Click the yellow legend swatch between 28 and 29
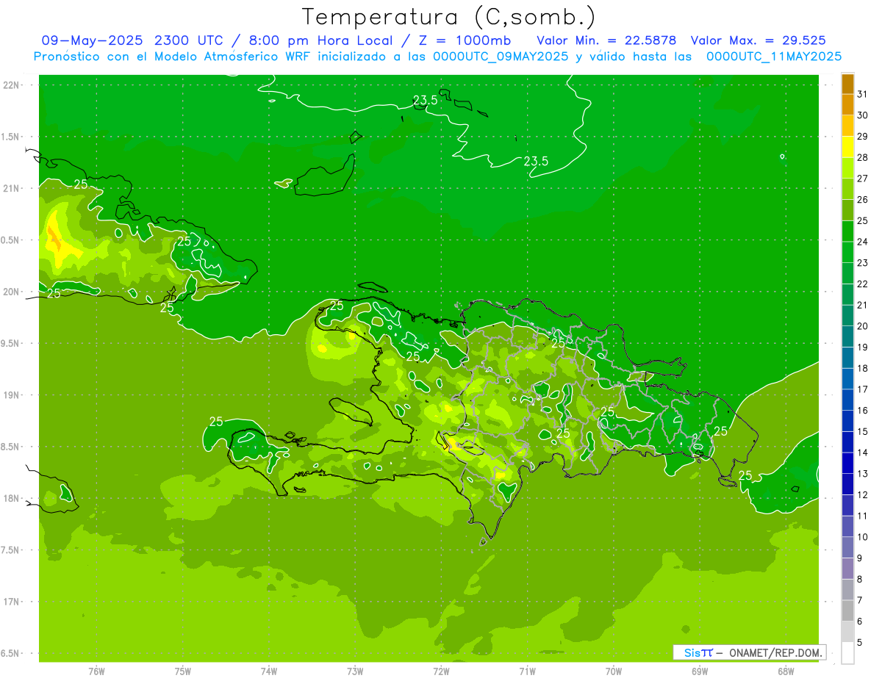This screenshot has height=681, width=882. coord(847,147)
